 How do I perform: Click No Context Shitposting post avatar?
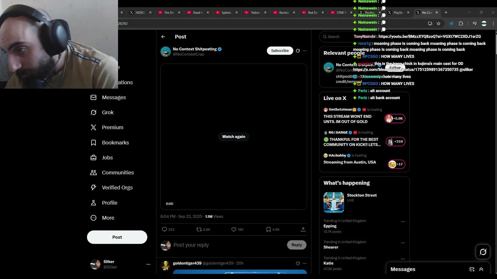(166, 52)
